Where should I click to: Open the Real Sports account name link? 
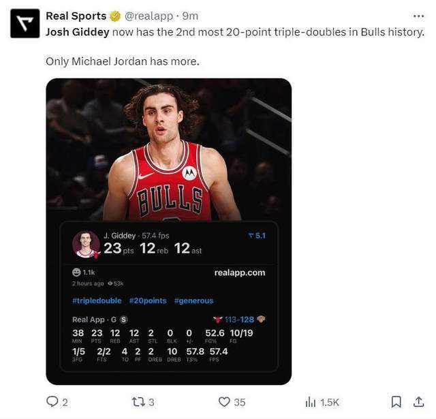pos(76,16)
